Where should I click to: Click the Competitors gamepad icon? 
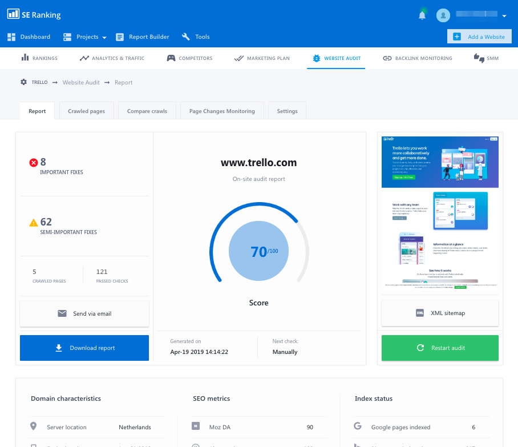171,58
